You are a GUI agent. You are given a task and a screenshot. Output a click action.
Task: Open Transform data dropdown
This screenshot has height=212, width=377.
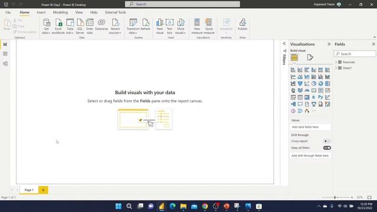click(133, 26)
